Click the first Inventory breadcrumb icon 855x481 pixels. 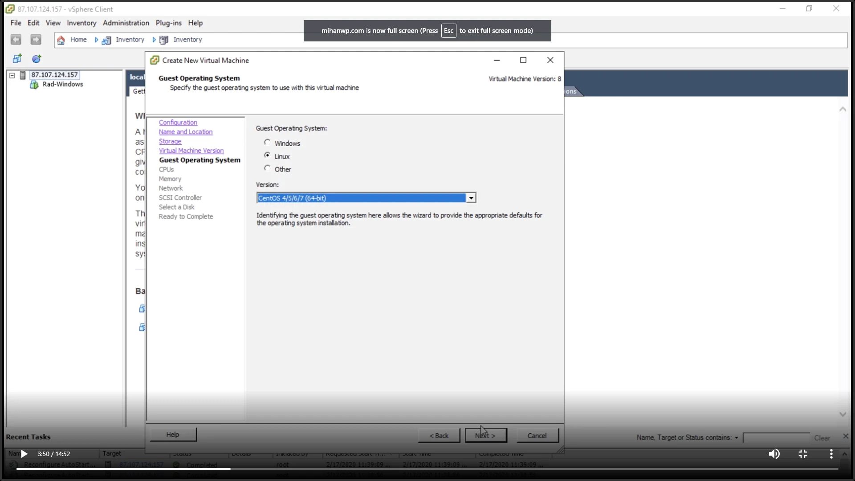click(x=106, y=41)
